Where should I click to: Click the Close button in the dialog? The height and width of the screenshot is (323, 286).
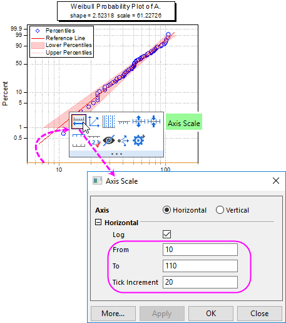pos(260,314)
